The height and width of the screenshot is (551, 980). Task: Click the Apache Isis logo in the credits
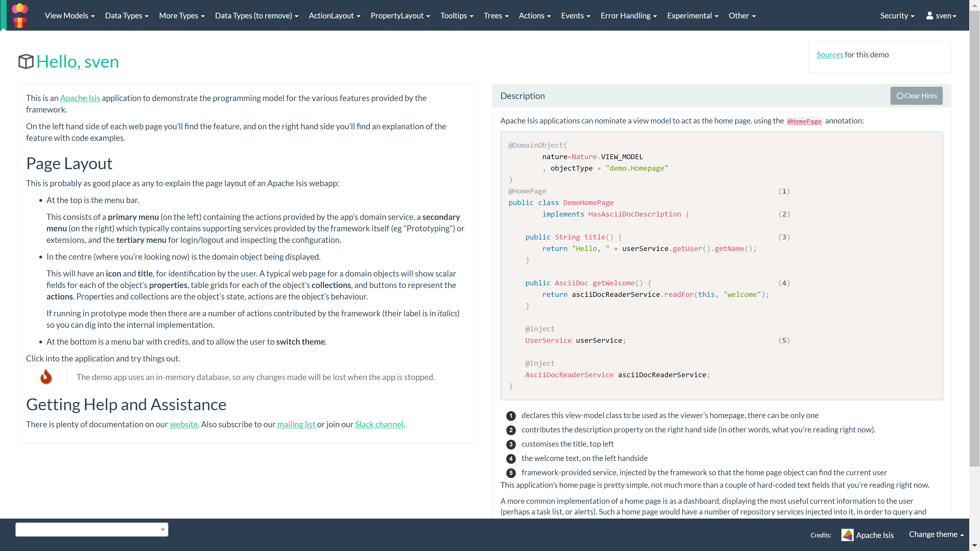[847, 535]
